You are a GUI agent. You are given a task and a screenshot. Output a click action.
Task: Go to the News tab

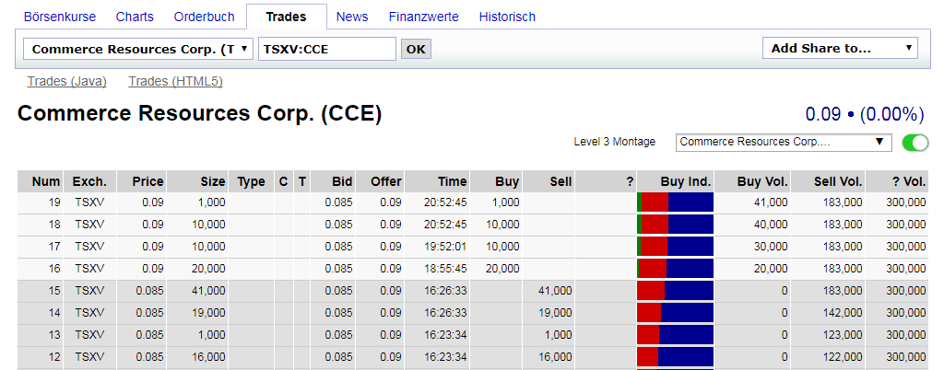352,17
